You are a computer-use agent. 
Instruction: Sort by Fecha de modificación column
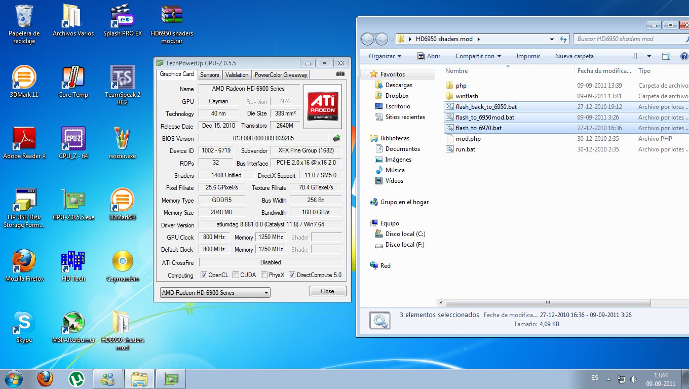[605, 71]
